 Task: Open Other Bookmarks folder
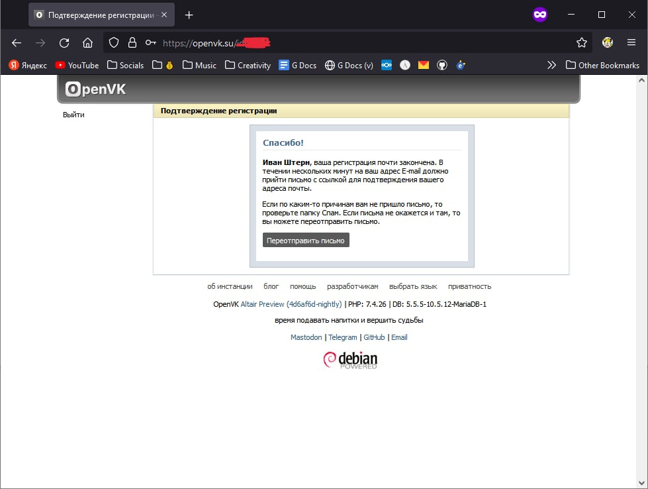[x=602, y=66]
